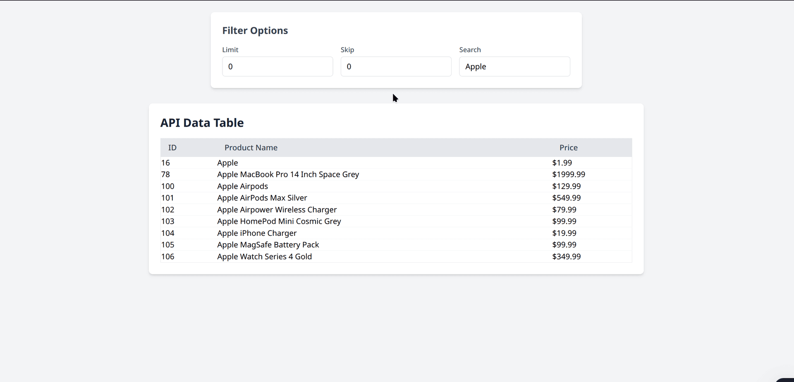Select the Search box containing 'Apple'

coord(514,66)
